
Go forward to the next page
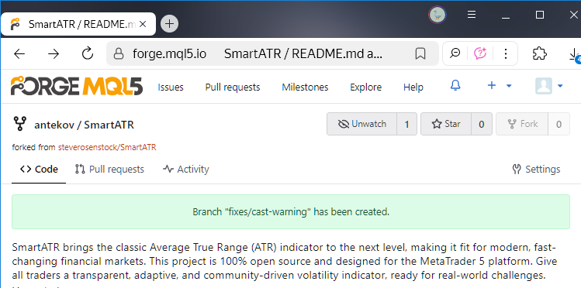coord(54,54)
